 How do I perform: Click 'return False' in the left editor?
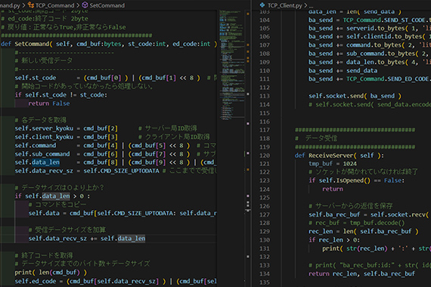(x=49, y=103)
